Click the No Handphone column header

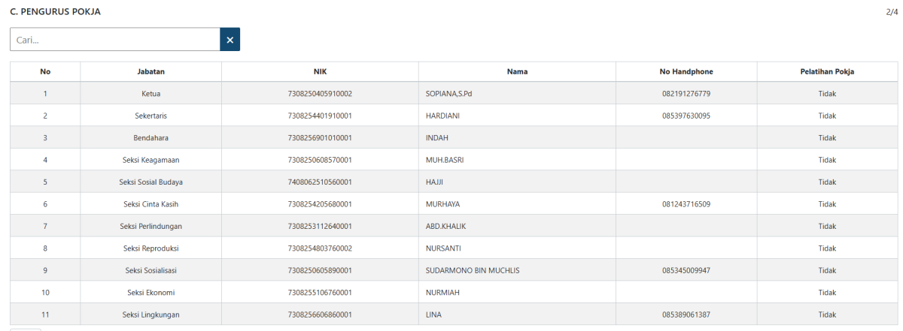tap(686, 72)
